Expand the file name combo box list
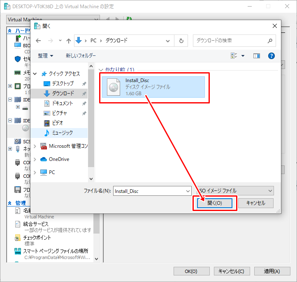This screenshot has width=297, height=282. click(x=188, y=191)
